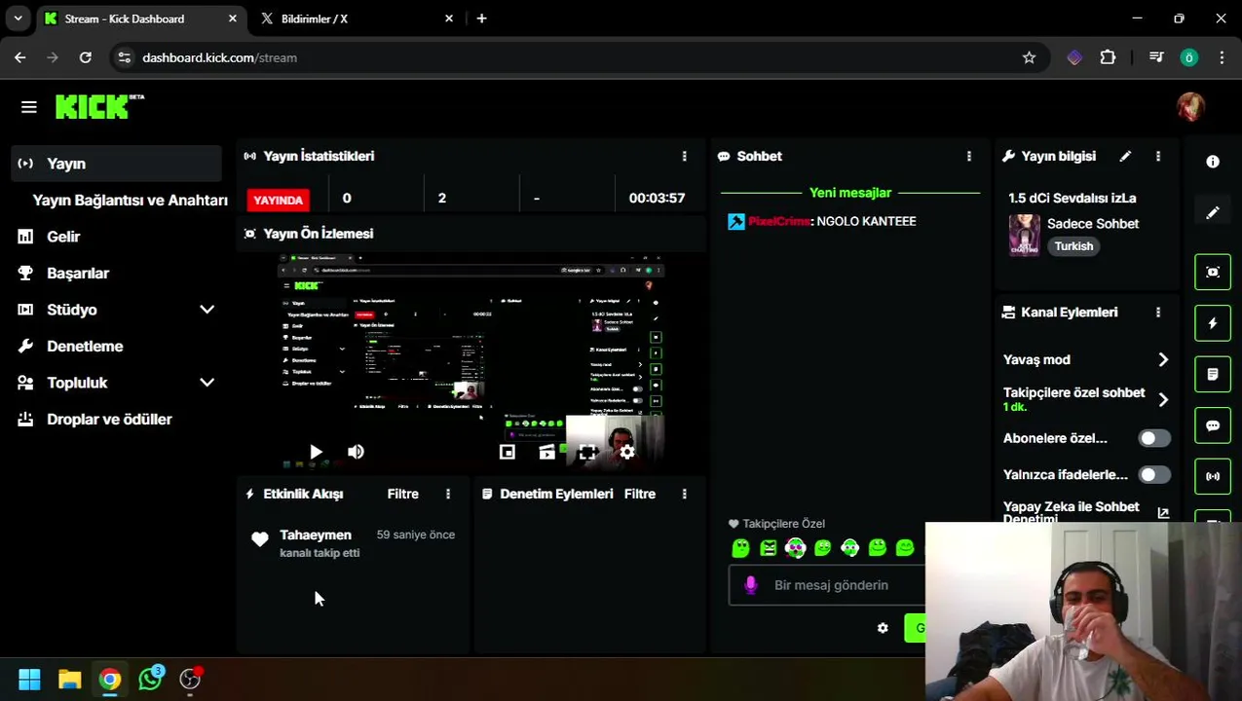
Task: Open WhatsApp from taskbar
Action: 150,680
